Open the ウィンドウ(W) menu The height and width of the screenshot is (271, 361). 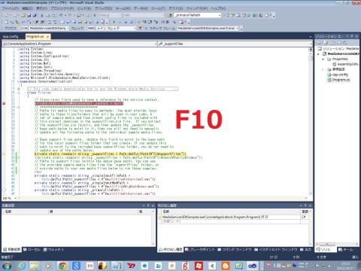click(198, 8)
